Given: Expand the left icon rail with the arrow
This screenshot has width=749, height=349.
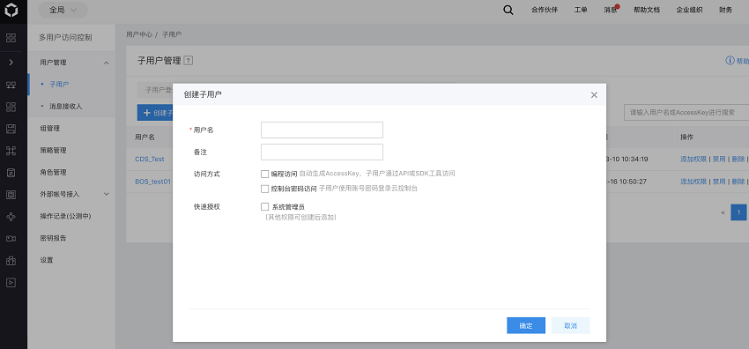Looking at the screenshot, I should pyautogui.click(x=11, y=62).
